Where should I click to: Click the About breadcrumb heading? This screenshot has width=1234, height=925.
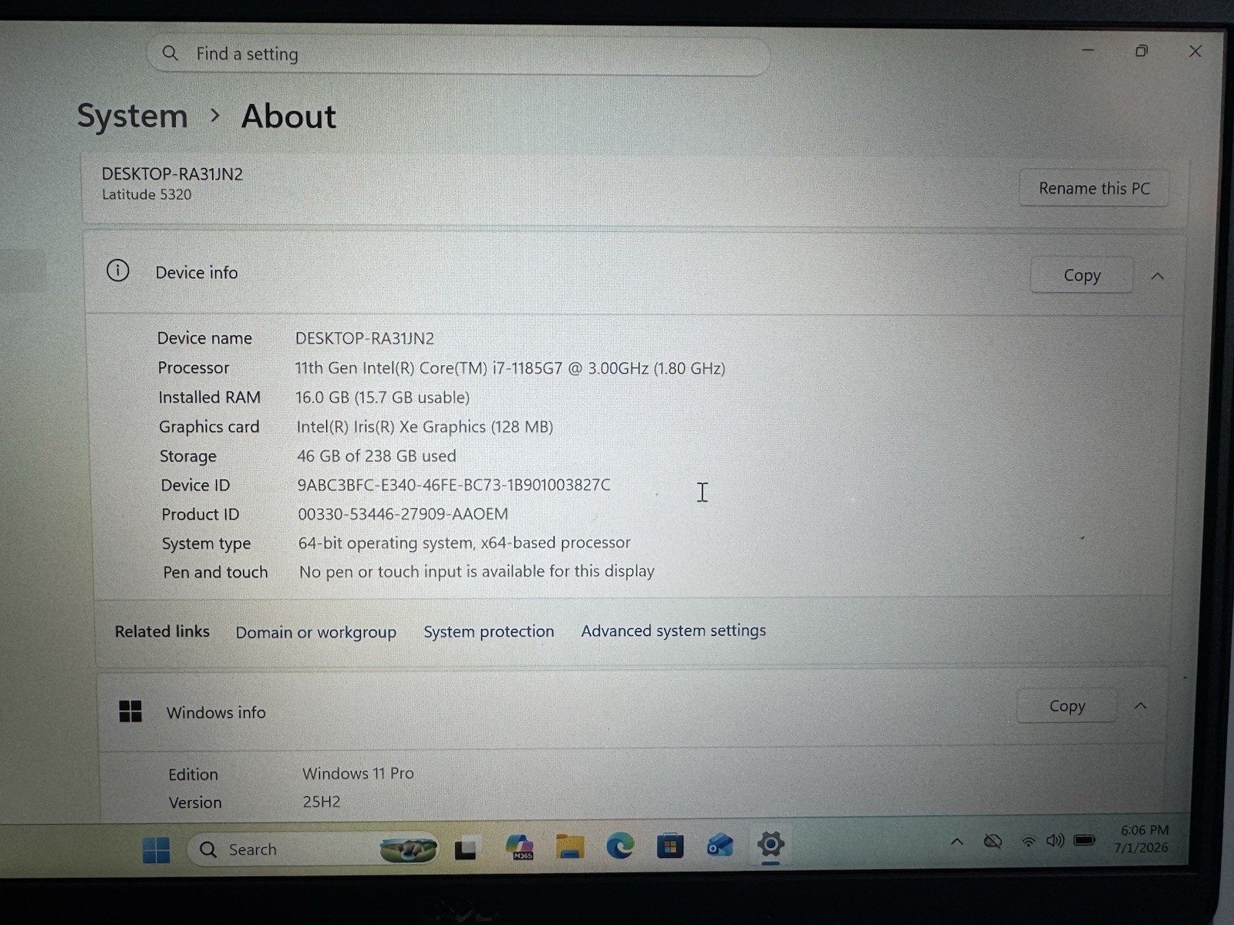(288, 116)
